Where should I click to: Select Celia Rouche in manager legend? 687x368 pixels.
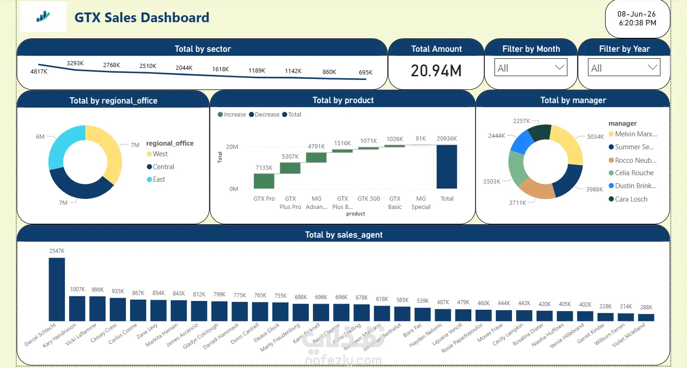point(631,173)
